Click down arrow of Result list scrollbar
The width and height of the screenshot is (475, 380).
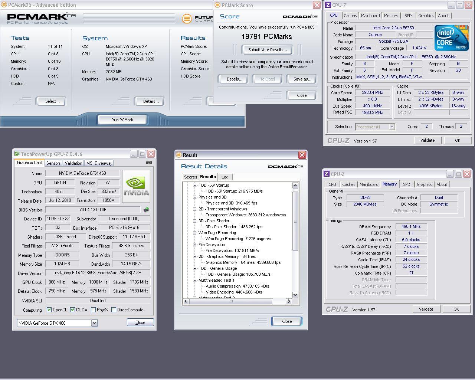(x=295, y=295)
